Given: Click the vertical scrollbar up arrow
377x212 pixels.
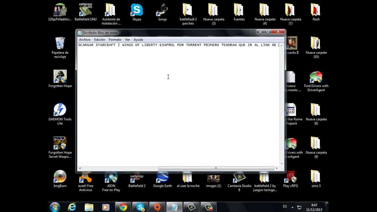Looking at the screenshot, I should click(x=282, y=45).
